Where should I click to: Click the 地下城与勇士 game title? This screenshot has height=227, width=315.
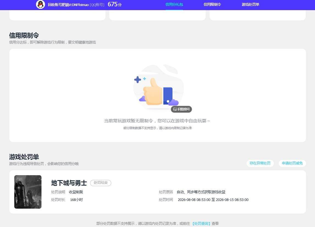[69, 183]
